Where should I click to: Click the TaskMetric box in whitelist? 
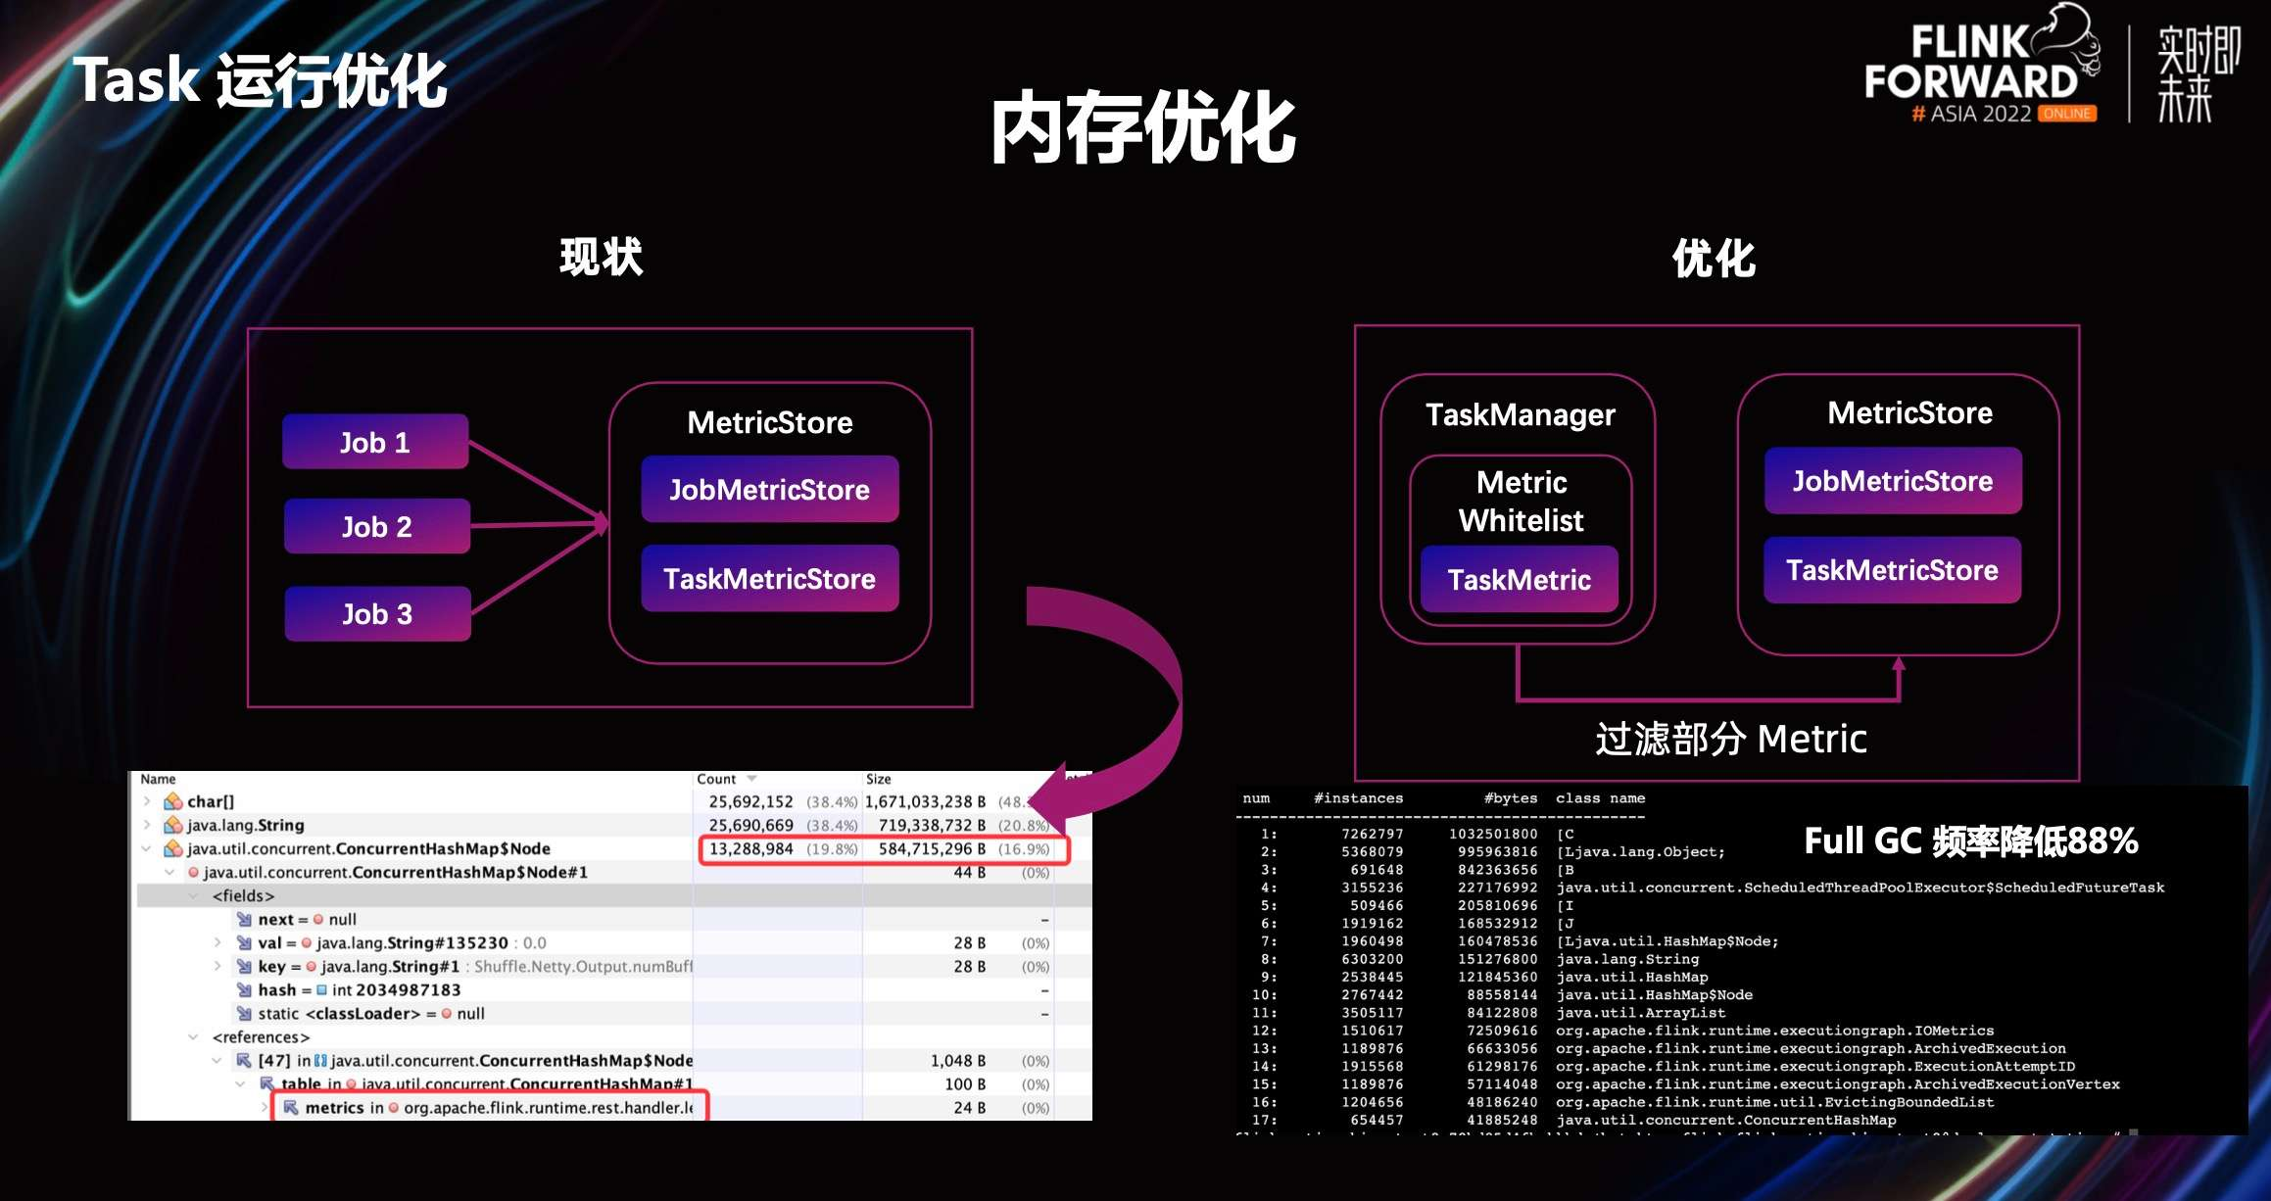[x=1519, y=580]
